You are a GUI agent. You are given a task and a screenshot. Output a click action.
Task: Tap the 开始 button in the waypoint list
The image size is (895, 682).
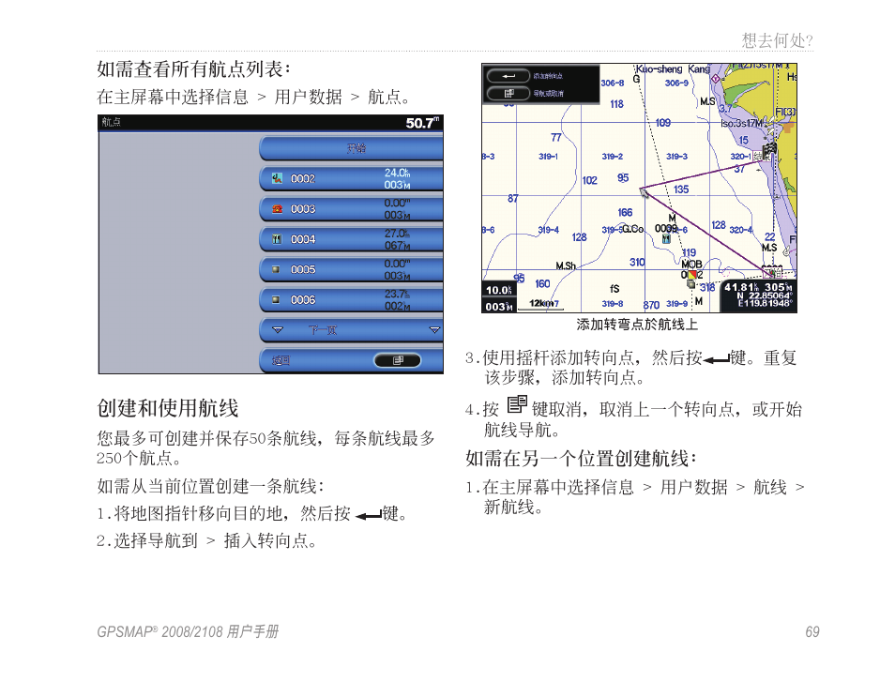coord(351,148)
